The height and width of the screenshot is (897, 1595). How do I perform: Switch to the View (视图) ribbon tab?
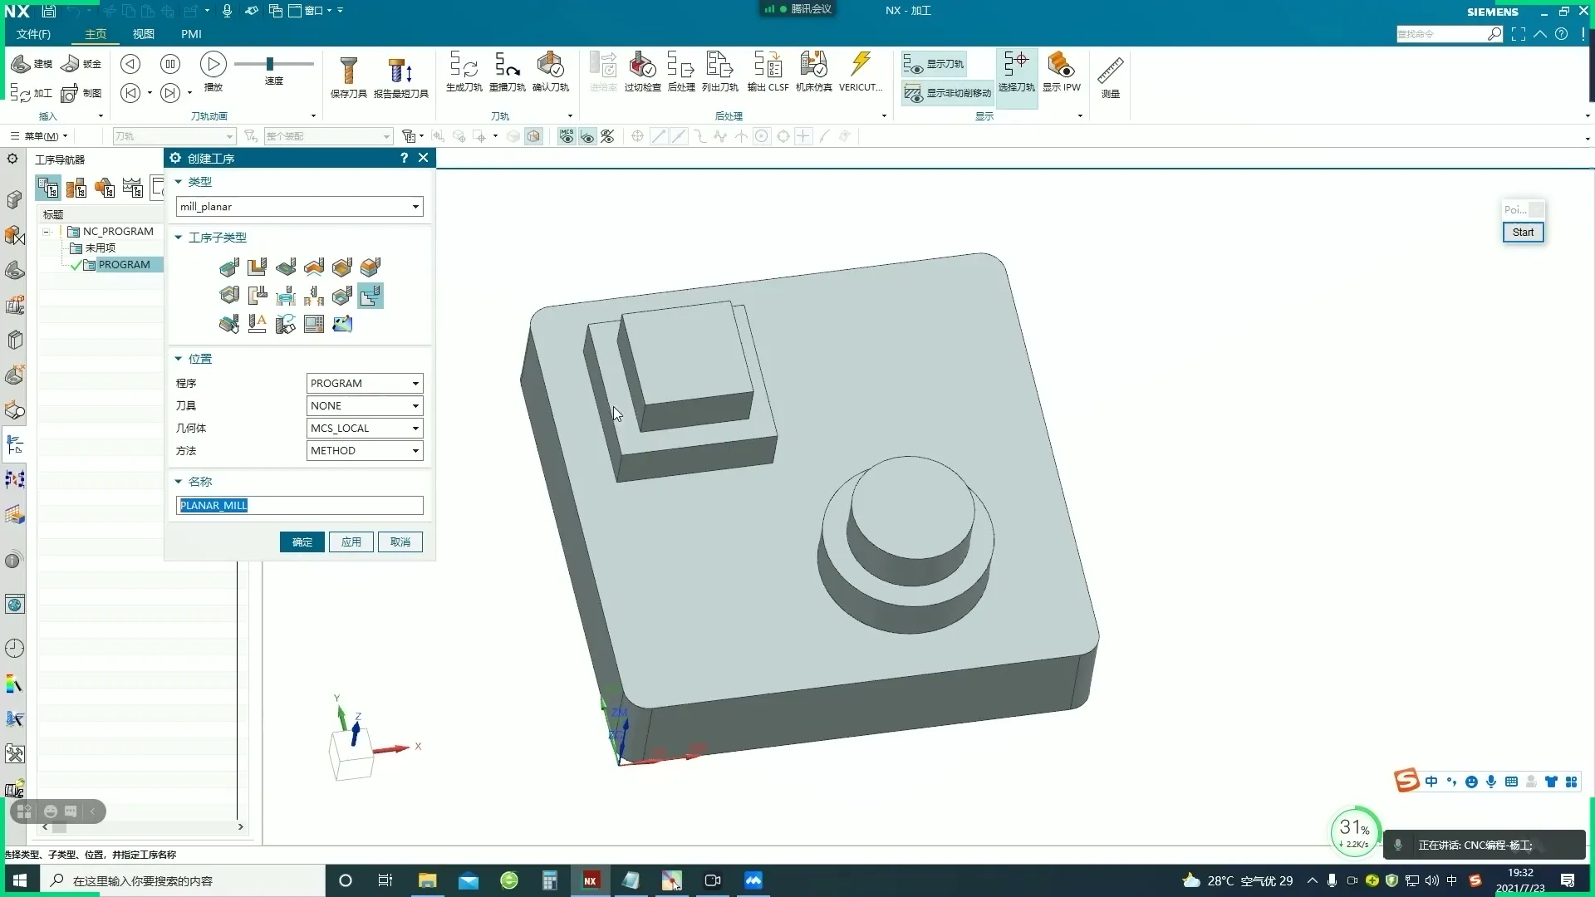(x=144, y=34)
